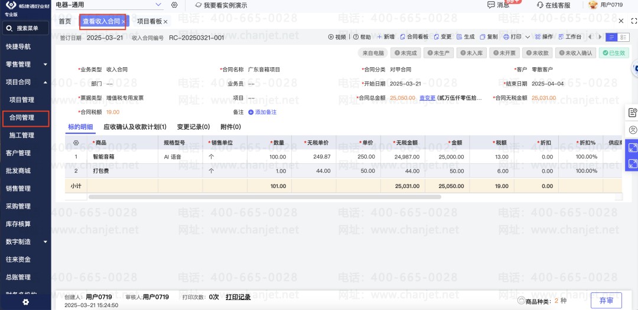Click upper expand arrows button on right edge
This screenshot has width=638, height=310.
pos(632,148)
